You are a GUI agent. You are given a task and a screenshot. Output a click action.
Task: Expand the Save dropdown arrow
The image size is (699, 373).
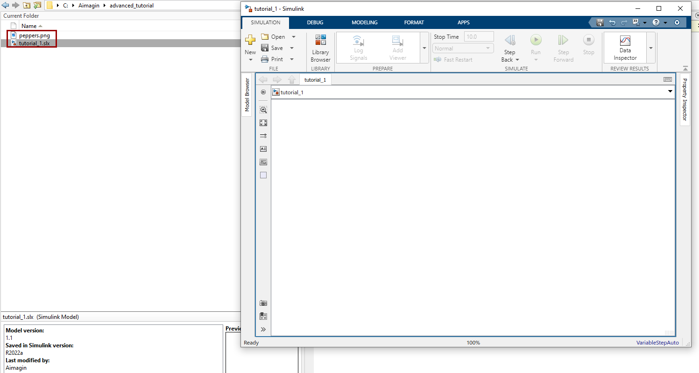pos(292,48)
